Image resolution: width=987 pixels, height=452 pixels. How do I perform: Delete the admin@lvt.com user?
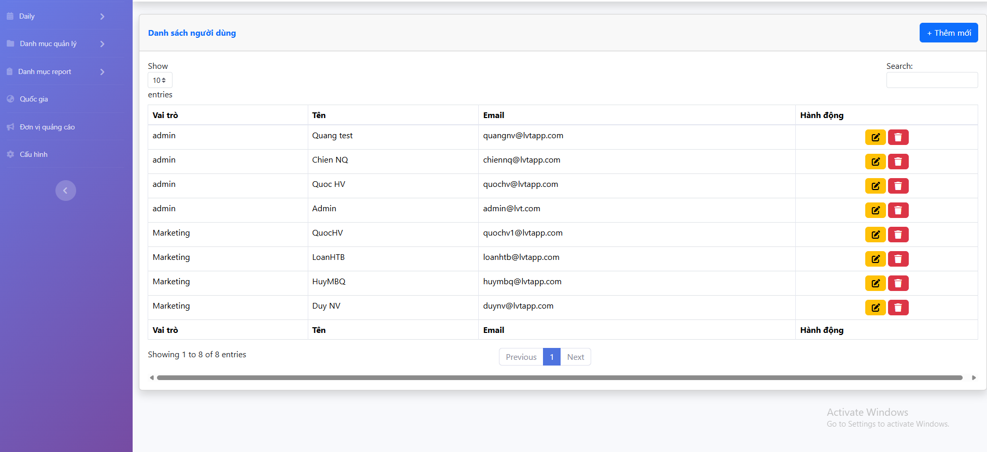pyautogui.click(x=898, y=210)
